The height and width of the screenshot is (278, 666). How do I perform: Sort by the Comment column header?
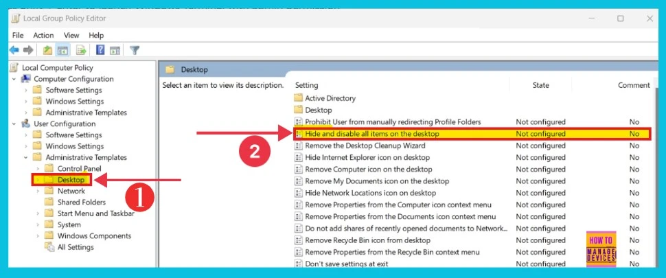[634, 85]
